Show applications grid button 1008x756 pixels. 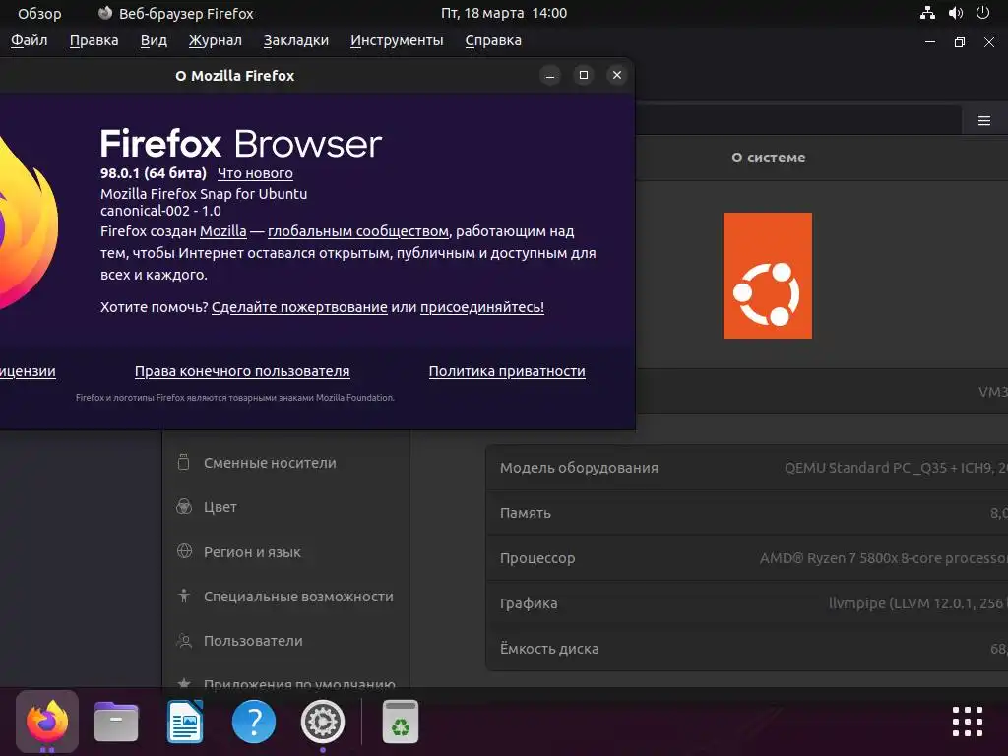pyautogui.click(x=968, y=722)
